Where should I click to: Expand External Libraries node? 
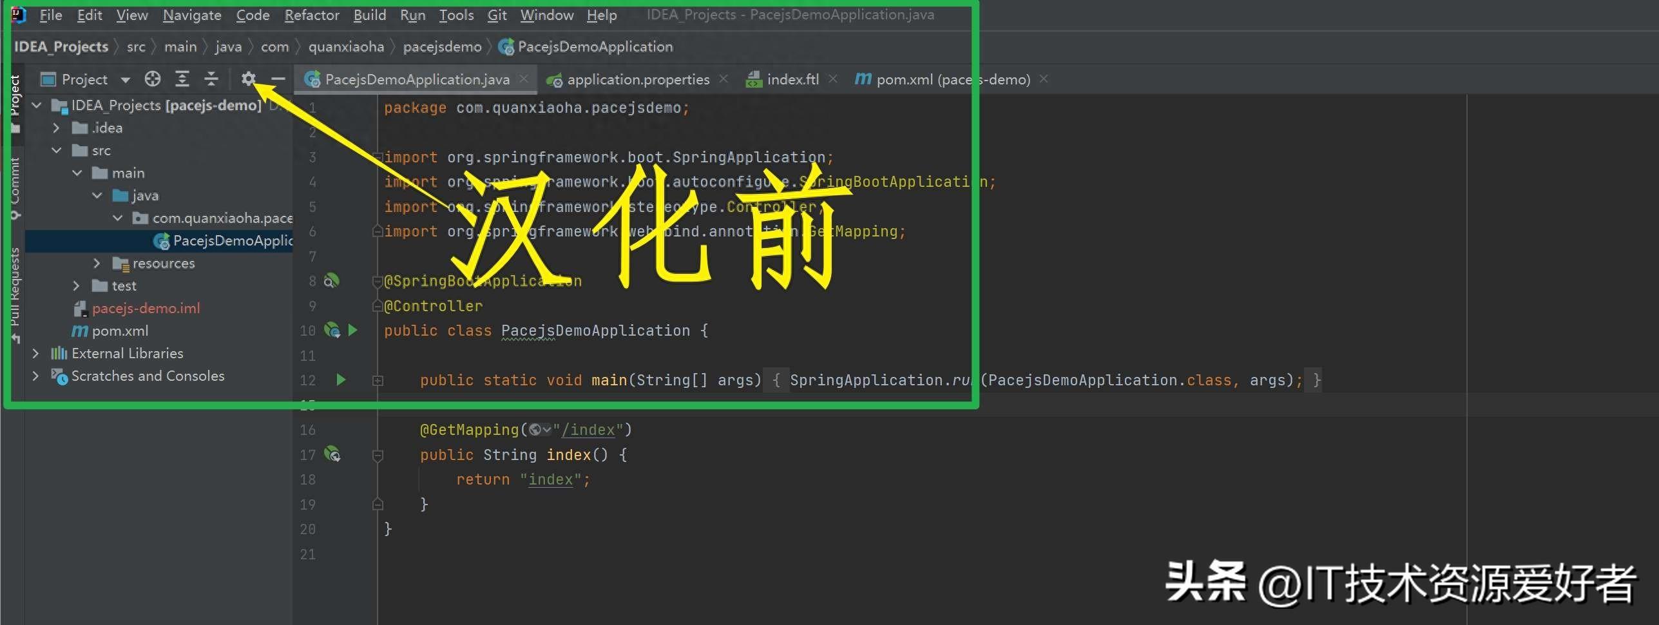tap(36, 353)
